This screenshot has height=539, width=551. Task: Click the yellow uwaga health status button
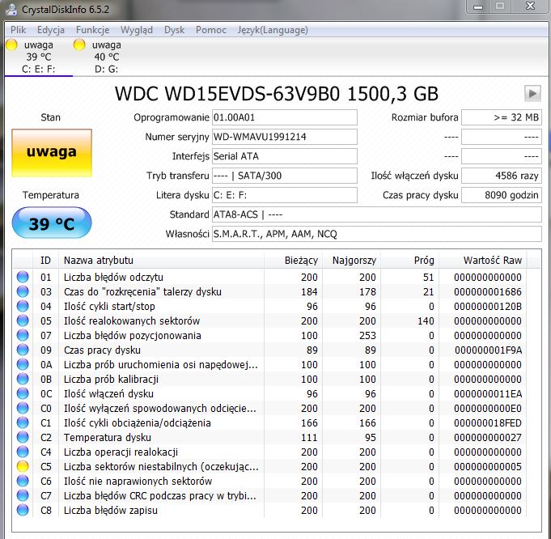[x=52, y=153]
